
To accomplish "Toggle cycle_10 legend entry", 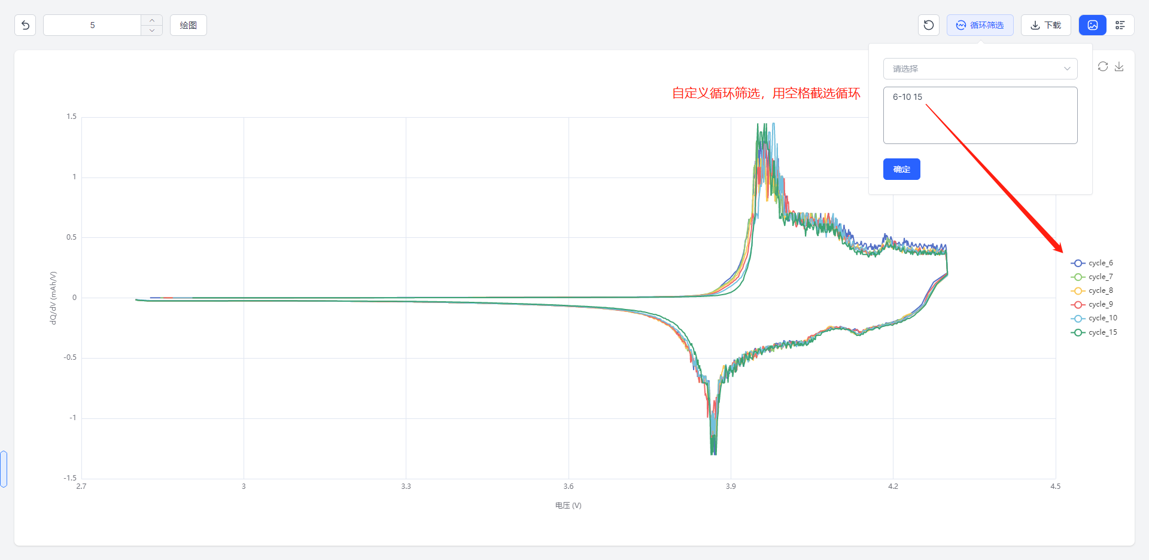I will (1094, 318).
